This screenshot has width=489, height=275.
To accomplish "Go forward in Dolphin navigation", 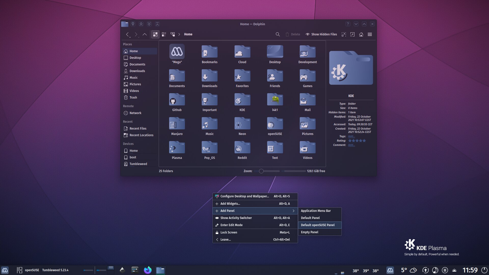I will [136, 34].
